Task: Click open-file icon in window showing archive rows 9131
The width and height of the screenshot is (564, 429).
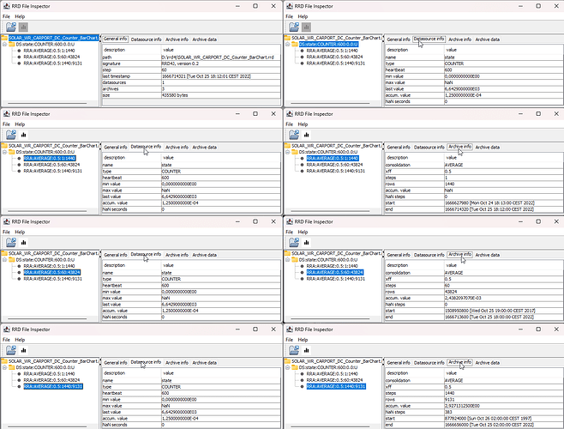Action: [294, 350]
